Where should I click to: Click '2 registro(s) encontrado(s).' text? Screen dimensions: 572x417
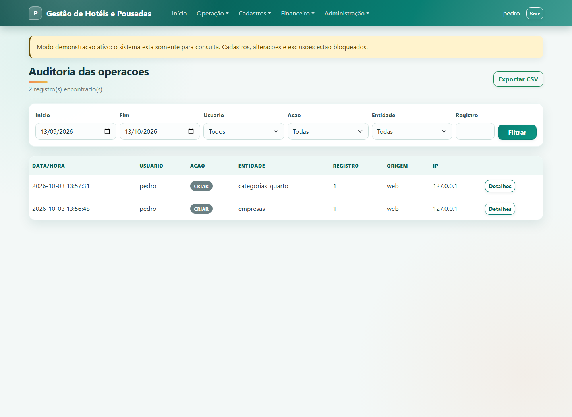click(66, 89)
